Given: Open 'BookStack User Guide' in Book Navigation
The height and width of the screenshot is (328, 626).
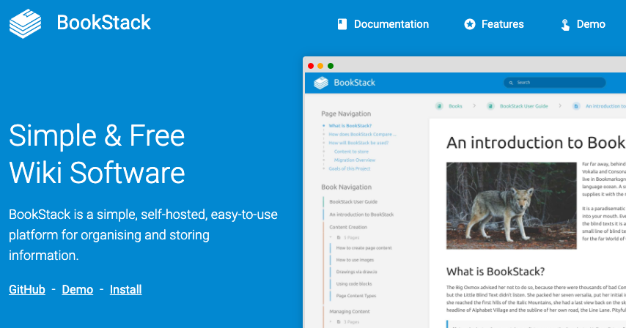Looking at the screenshot, I should [353, 201].
